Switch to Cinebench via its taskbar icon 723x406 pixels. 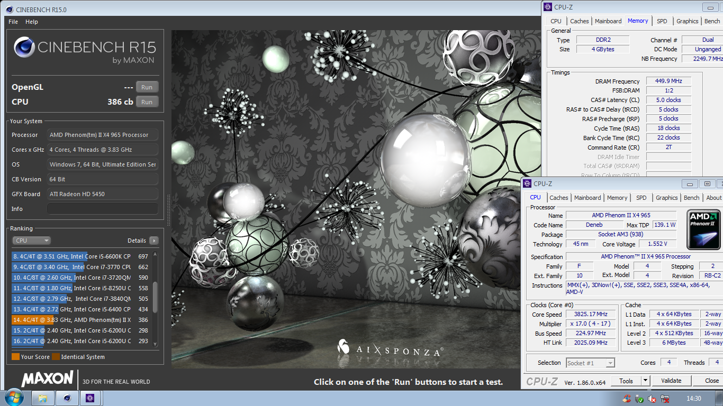tap(67, 398)
